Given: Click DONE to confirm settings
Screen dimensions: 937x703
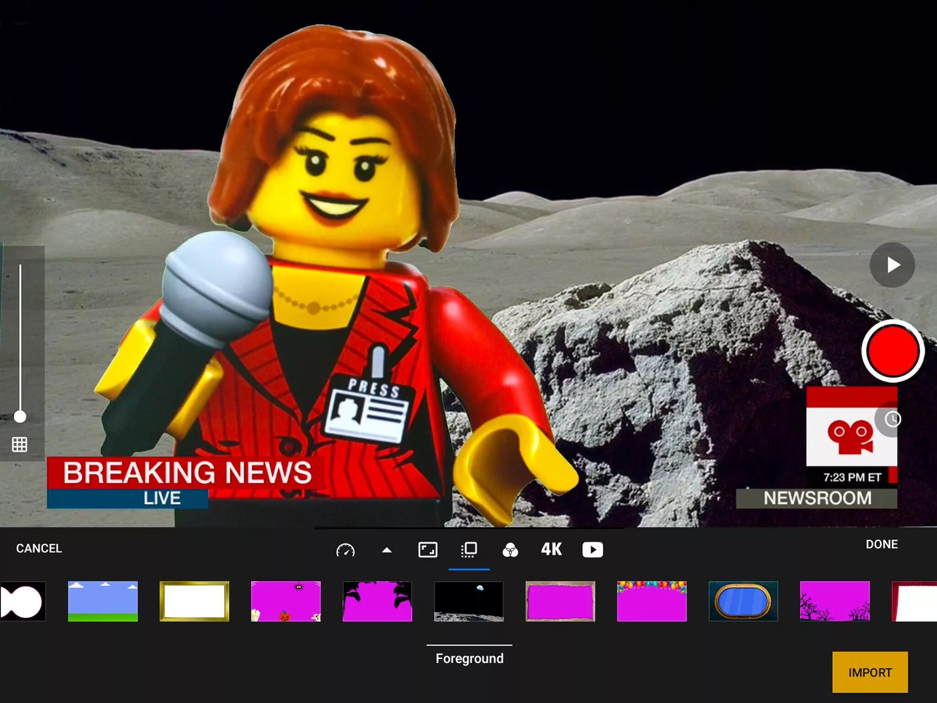Looking at the screenshot, I should coord(881,544).
